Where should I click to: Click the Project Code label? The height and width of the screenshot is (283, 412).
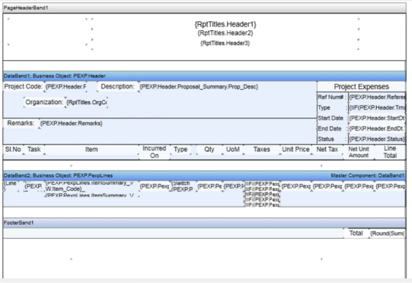(23, 86)
